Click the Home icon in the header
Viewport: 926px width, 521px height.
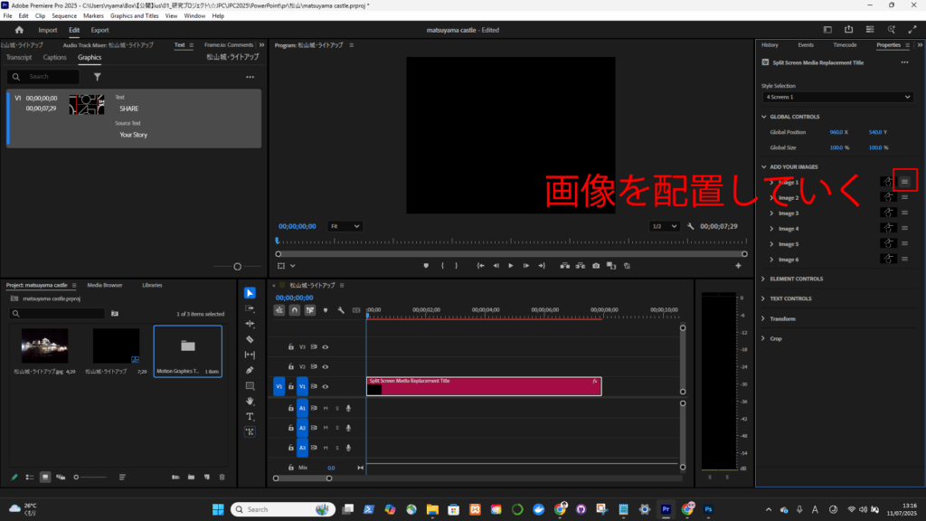click(19, 30)
